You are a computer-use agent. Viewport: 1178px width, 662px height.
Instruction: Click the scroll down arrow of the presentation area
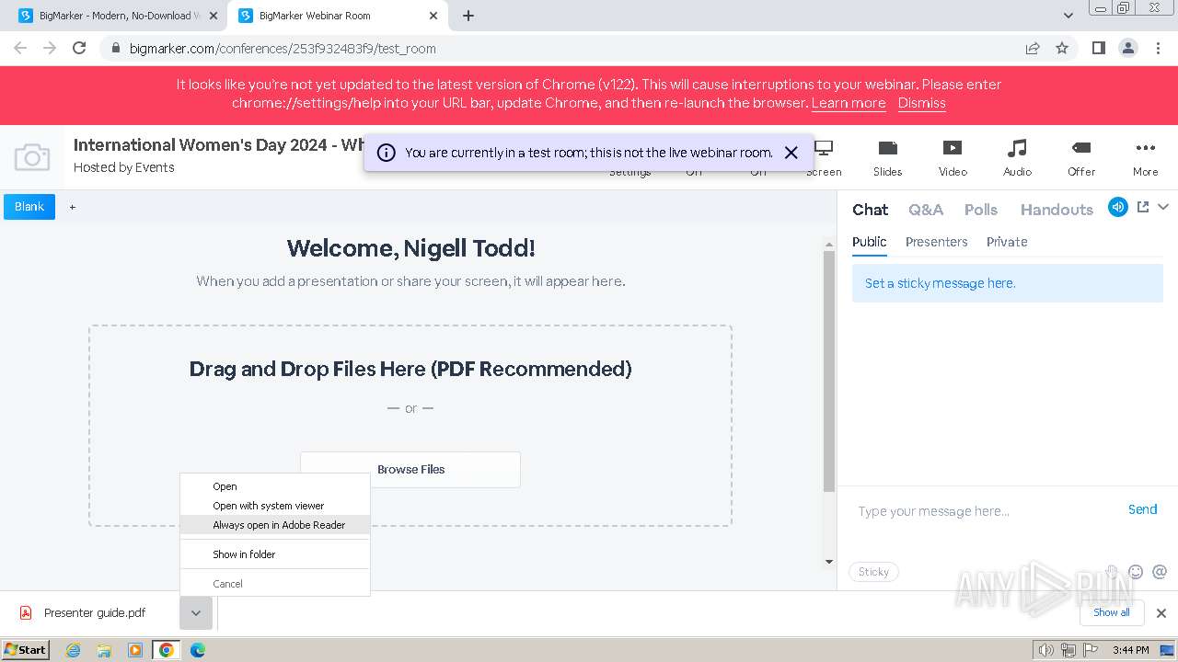828,562
